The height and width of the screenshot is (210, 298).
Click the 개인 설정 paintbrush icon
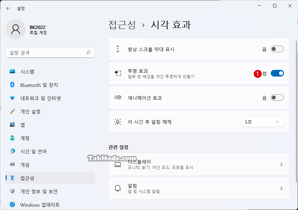12,111
